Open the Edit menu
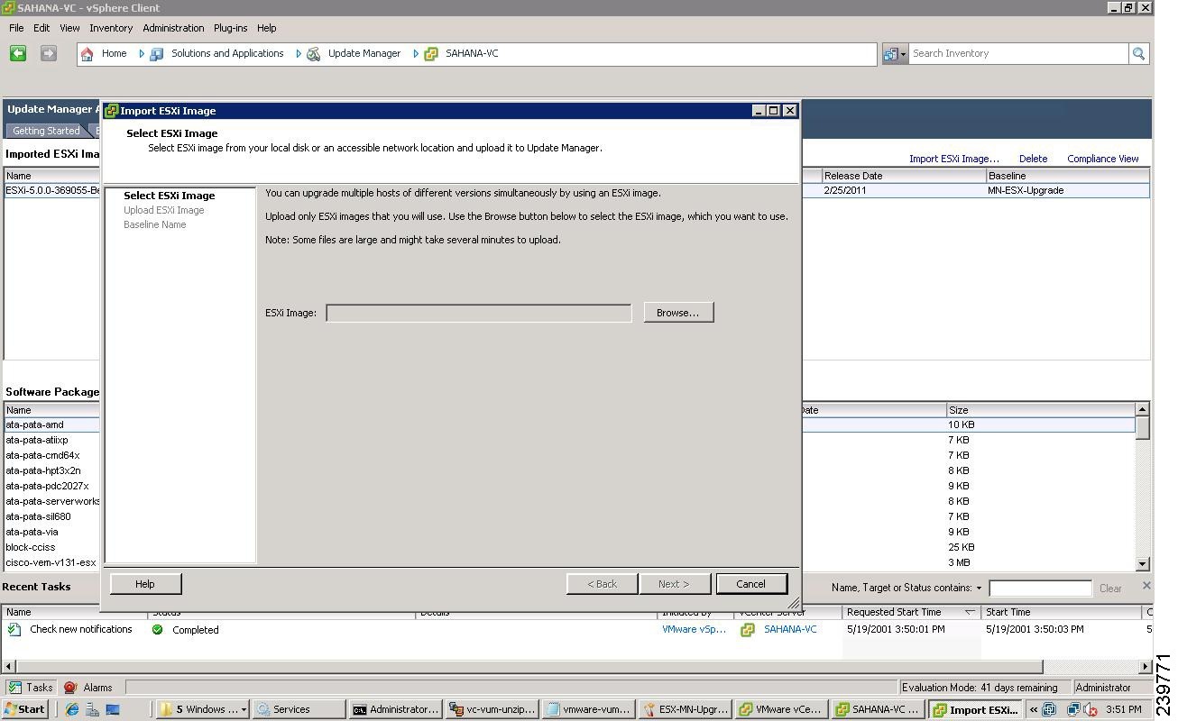 (x=41, y=28)
